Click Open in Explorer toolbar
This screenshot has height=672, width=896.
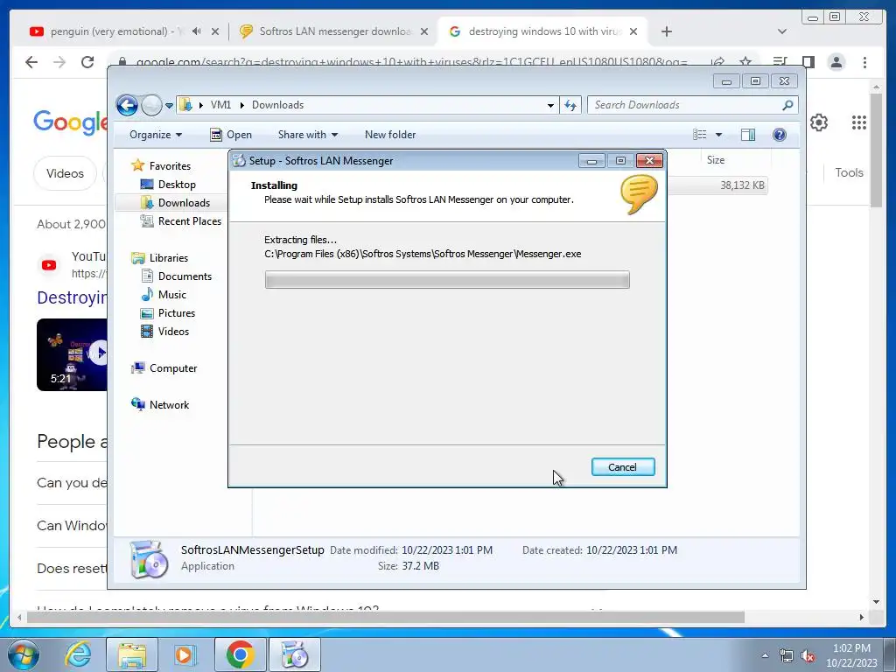pyautogui.click(x=231, y=135)
